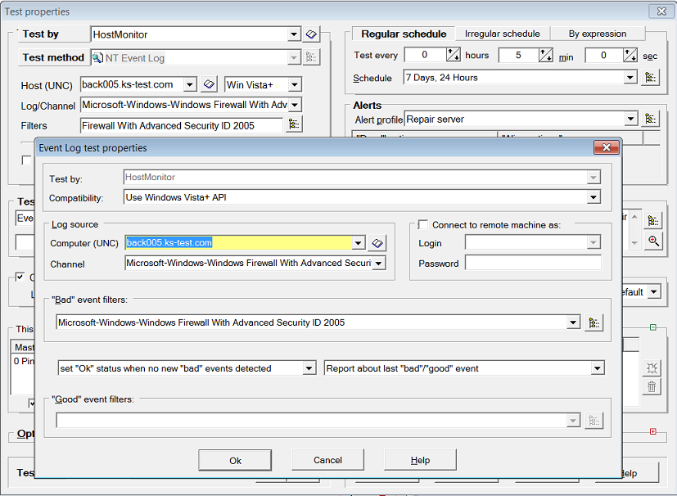Click the magnifier icon at right of Test properties

(653, 241)
